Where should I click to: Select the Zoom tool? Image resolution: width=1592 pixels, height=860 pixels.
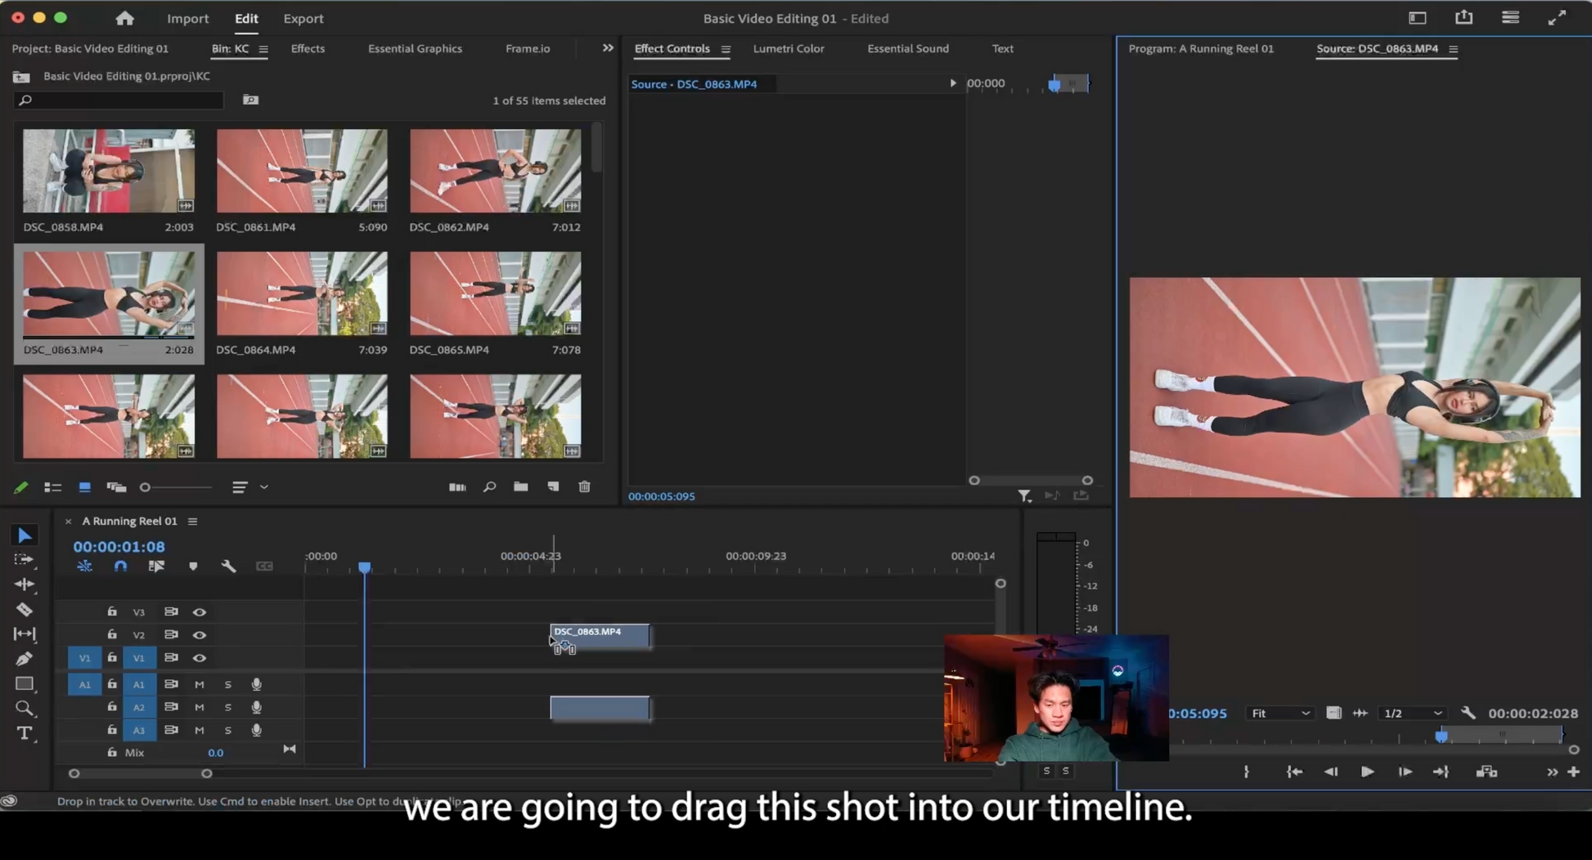(x=25, y=709)
